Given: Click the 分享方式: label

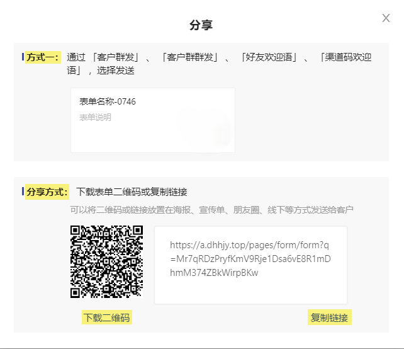Looking at the screenshot, I should (47, 192).
